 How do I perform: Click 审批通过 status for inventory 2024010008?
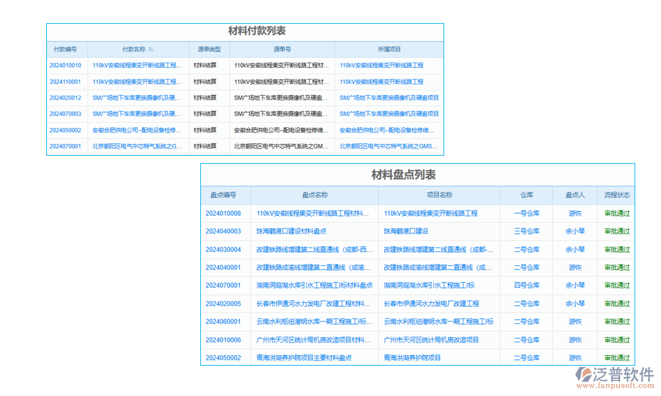[617, 213]
